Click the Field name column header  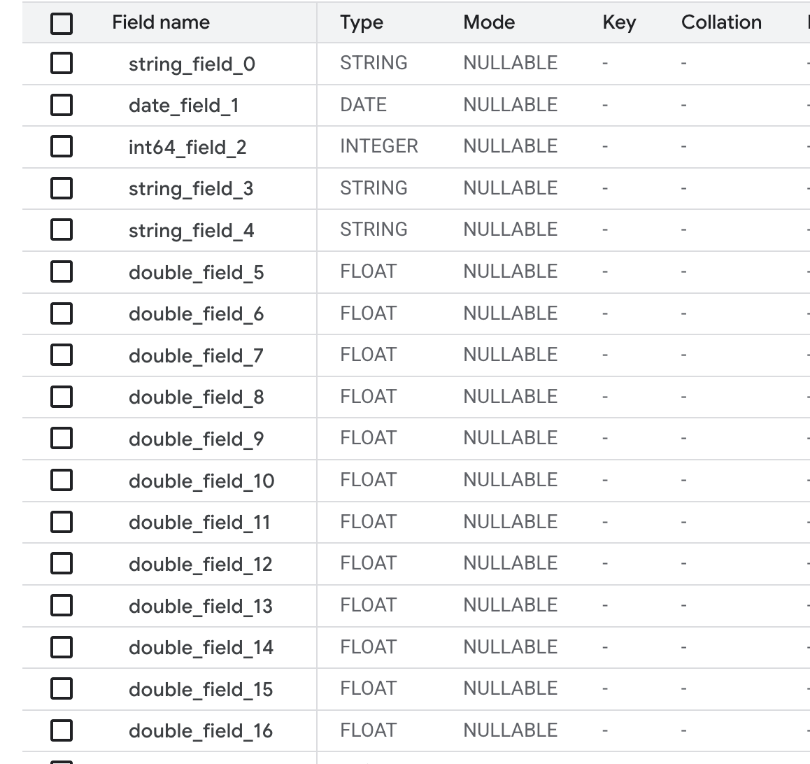point(160,22)
